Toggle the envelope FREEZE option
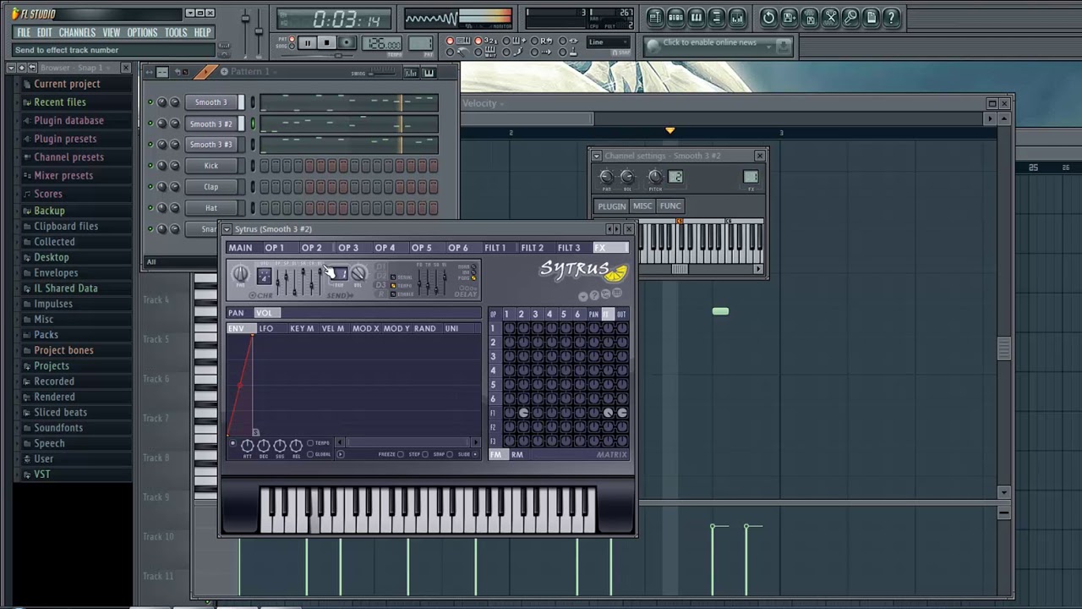 click(x=401, y=454)
